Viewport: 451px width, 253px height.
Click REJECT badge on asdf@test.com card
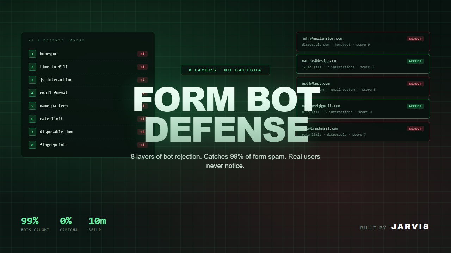point(415,84)
